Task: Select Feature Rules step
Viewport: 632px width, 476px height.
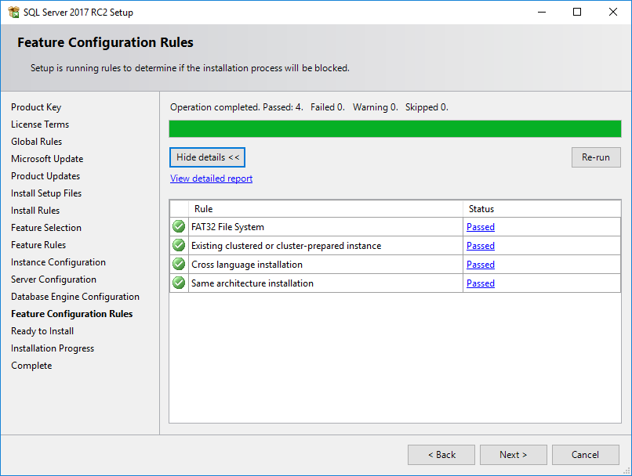Action: tap(38, 245)
